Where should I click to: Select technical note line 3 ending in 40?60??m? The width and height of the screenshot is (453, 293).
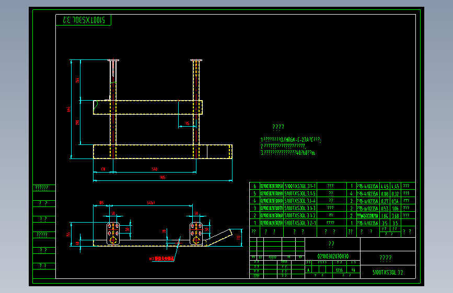pyautogui.click(x=288, y=153)
